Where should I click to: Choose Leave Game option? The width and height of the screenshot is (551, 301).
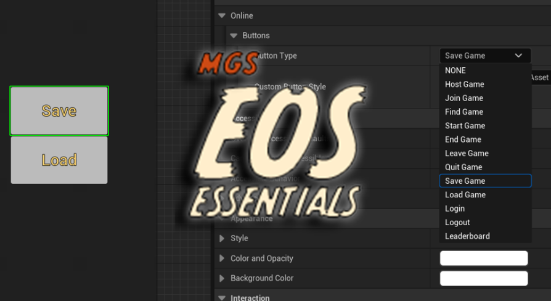[x=485, y=154]
